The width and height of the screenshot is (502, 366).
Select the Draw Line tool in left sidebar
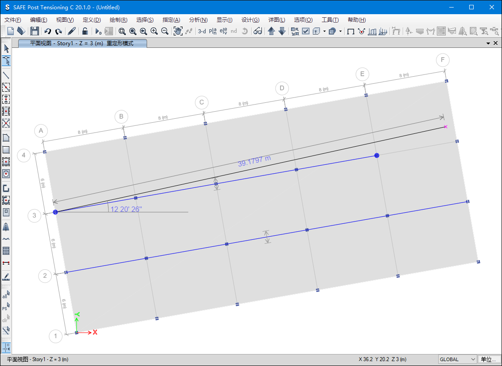6,75
